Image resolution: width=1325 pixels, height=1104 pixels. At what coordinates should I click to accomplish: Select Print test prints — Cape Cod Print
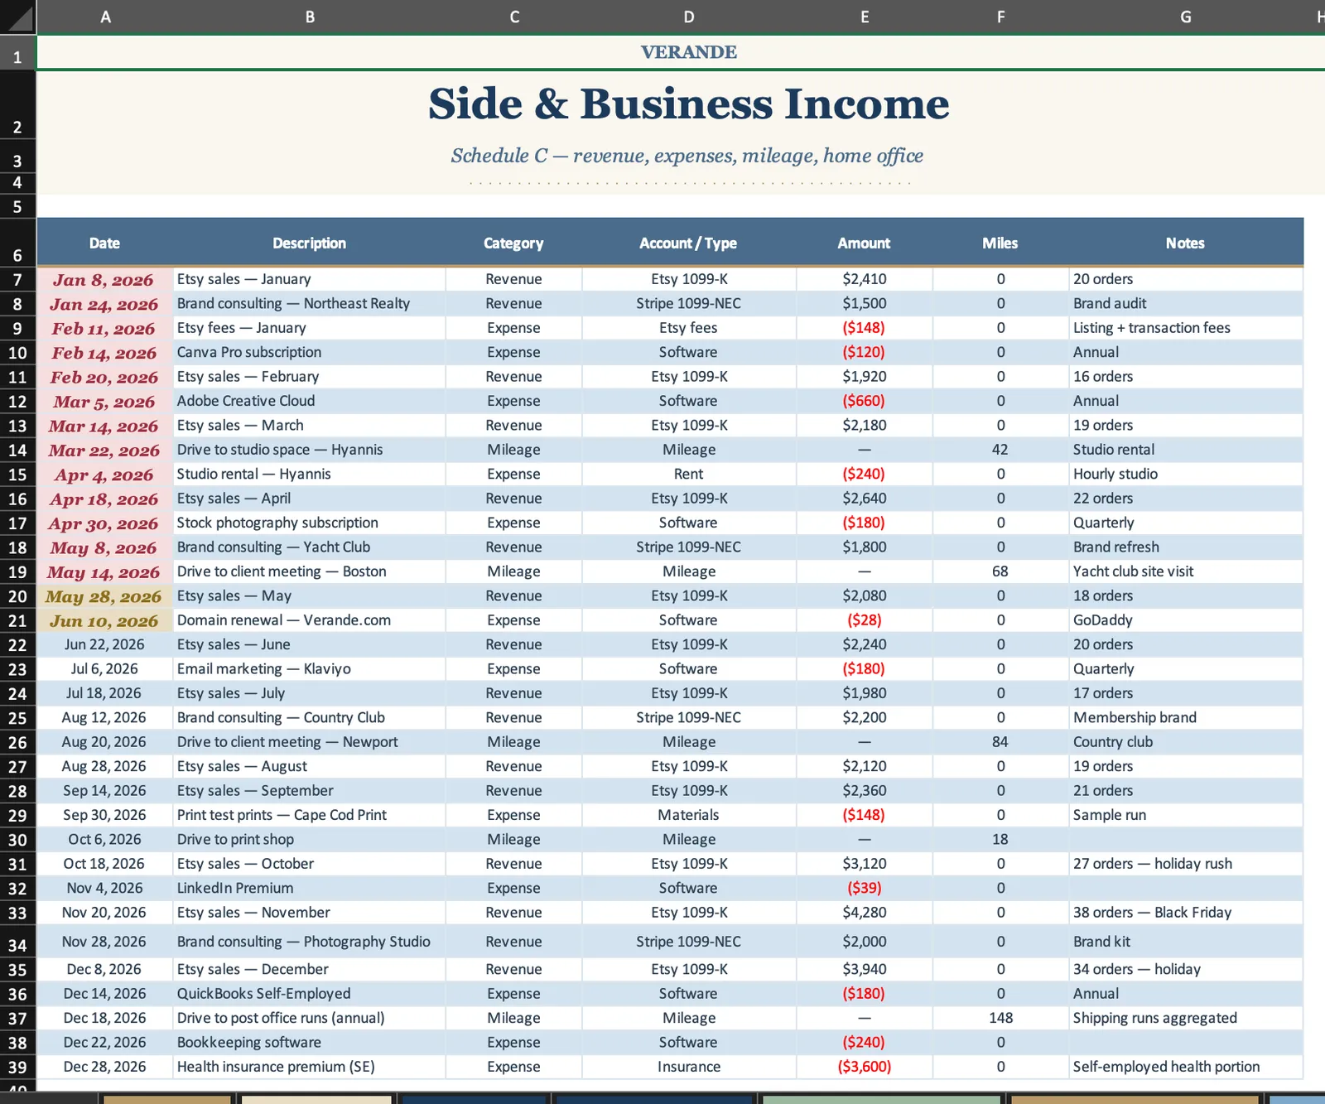310,816
